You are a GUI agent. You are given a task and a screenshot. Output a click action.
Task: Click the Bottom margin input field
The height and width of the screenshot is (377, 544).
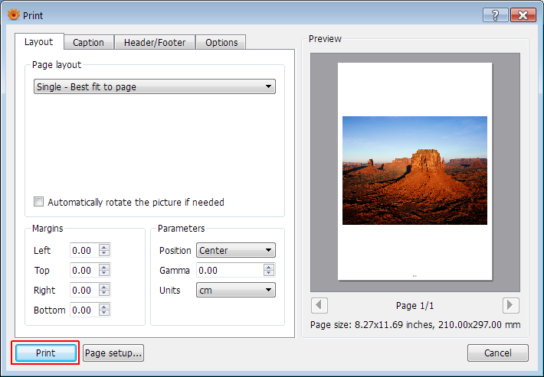84,310
